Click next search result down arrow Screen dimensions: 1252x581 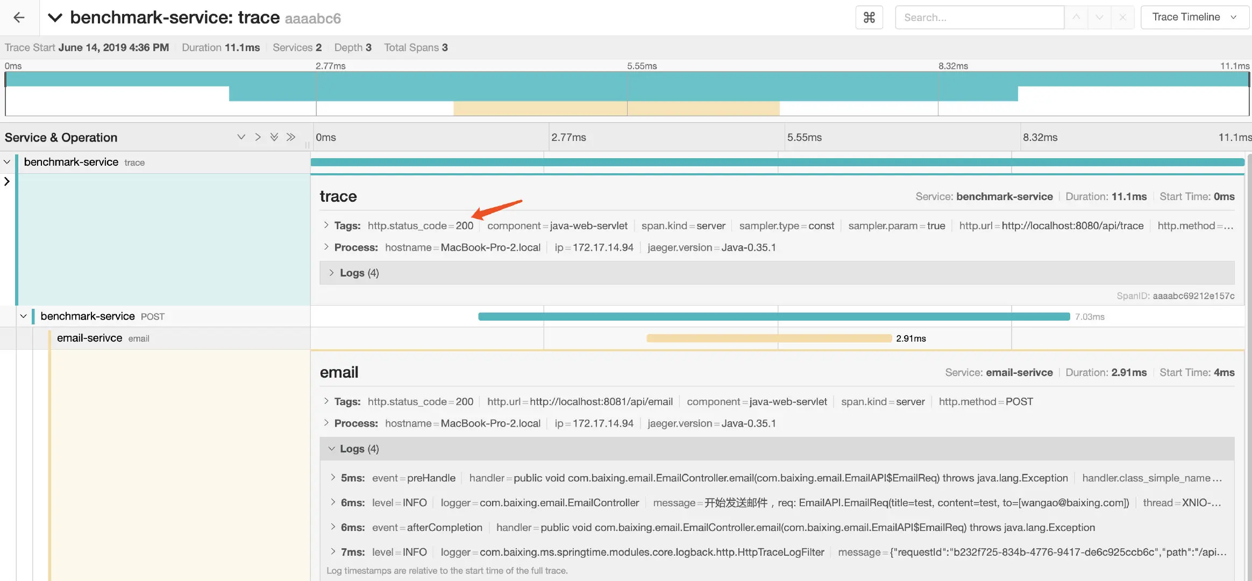[x=1099, y=17]
